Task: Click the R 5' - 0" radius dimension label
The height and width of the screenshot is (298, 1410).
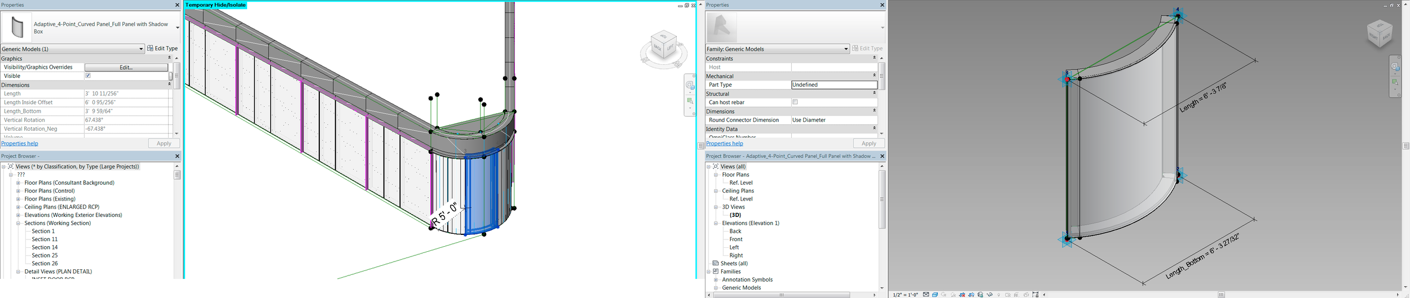Action: 446,215
